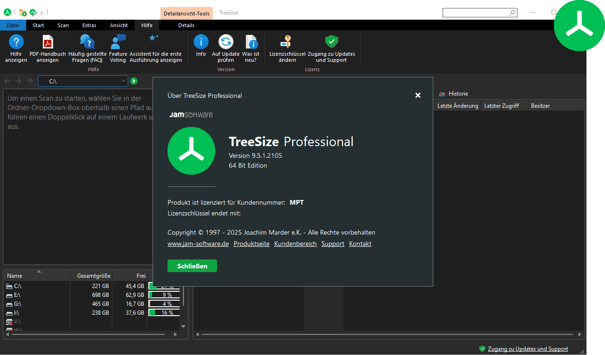Switch to the Details ribbon tab

pos(186,25)
